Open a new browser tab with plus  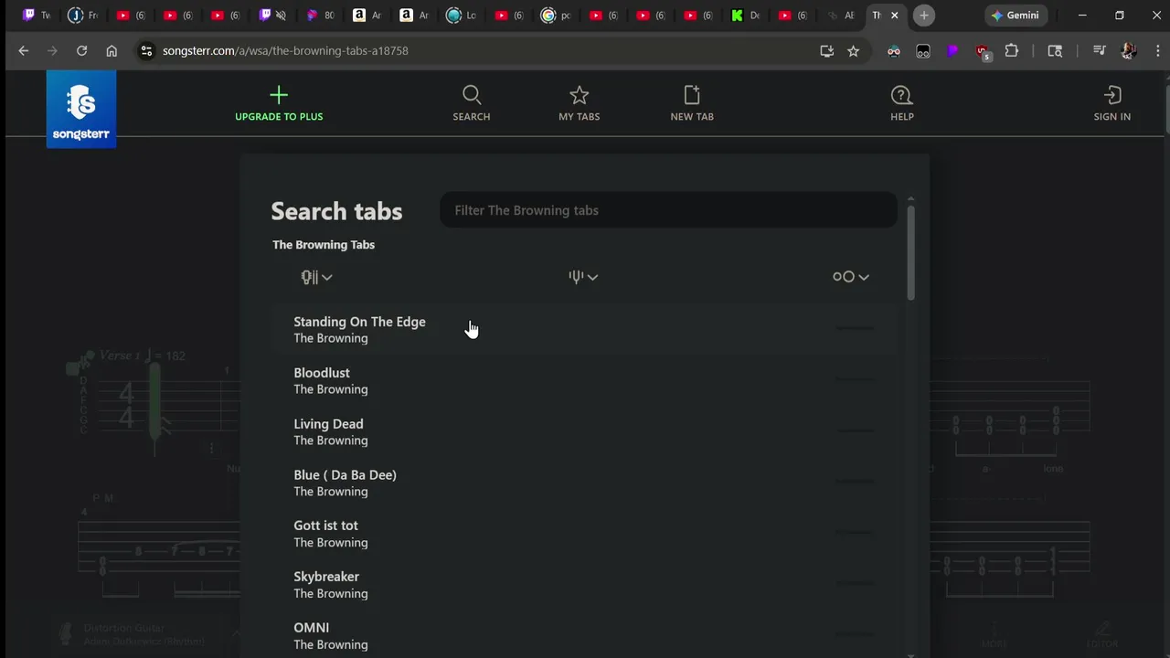click(x=924, y=16)
